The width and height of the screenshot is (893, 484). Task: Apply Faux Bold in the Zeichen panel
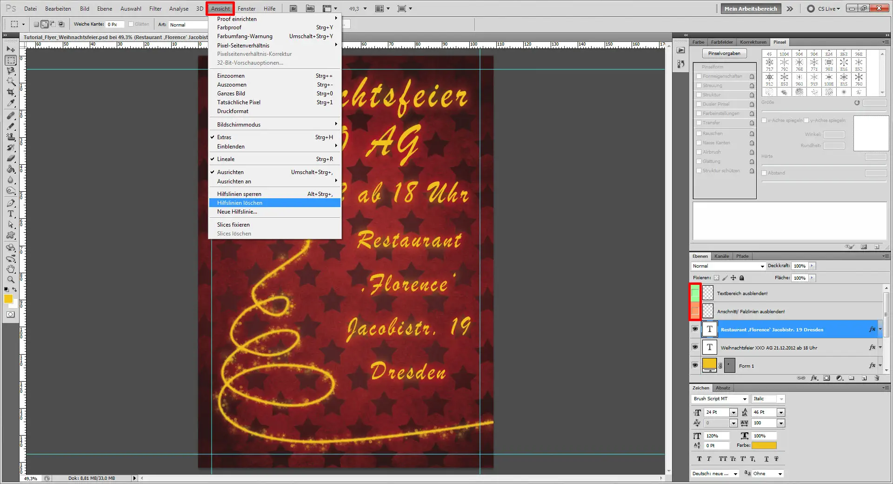pyautogui.click(x=699, y=459)
